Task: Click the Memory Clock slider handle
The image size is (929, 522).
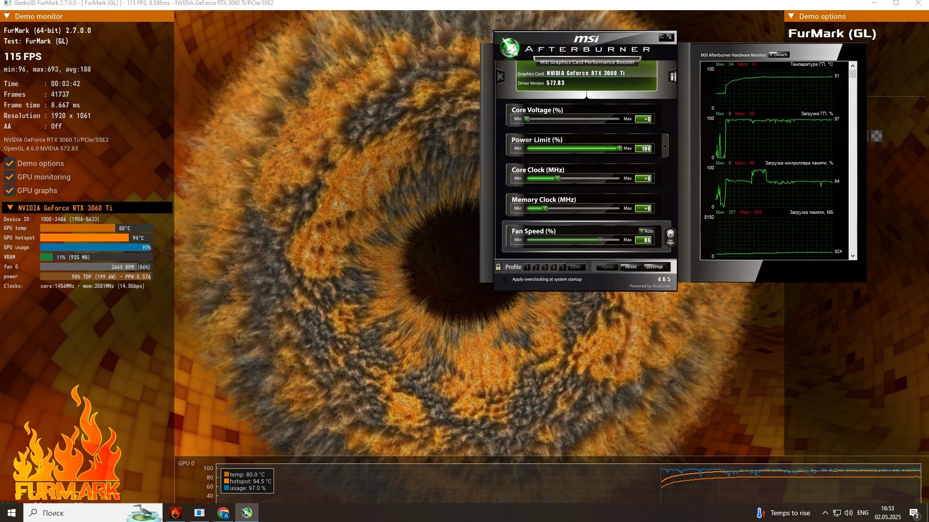Action: tap(545, 208)
